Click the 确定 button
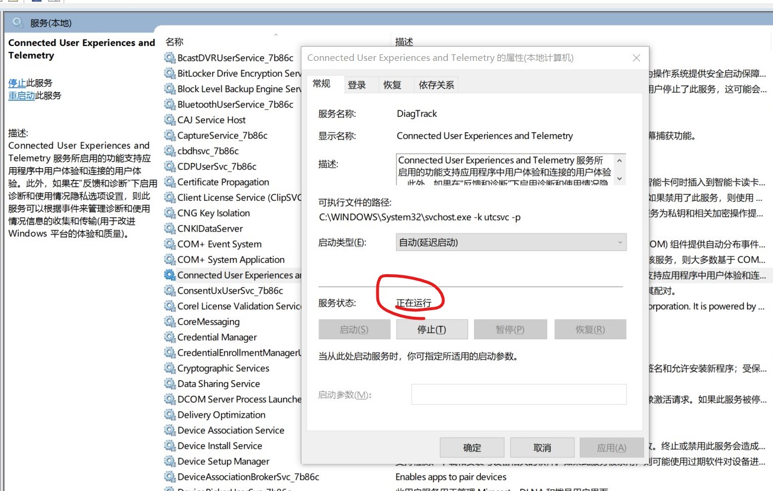The height and width of the screenshot is (491, 773). click(x=472, y=447)
